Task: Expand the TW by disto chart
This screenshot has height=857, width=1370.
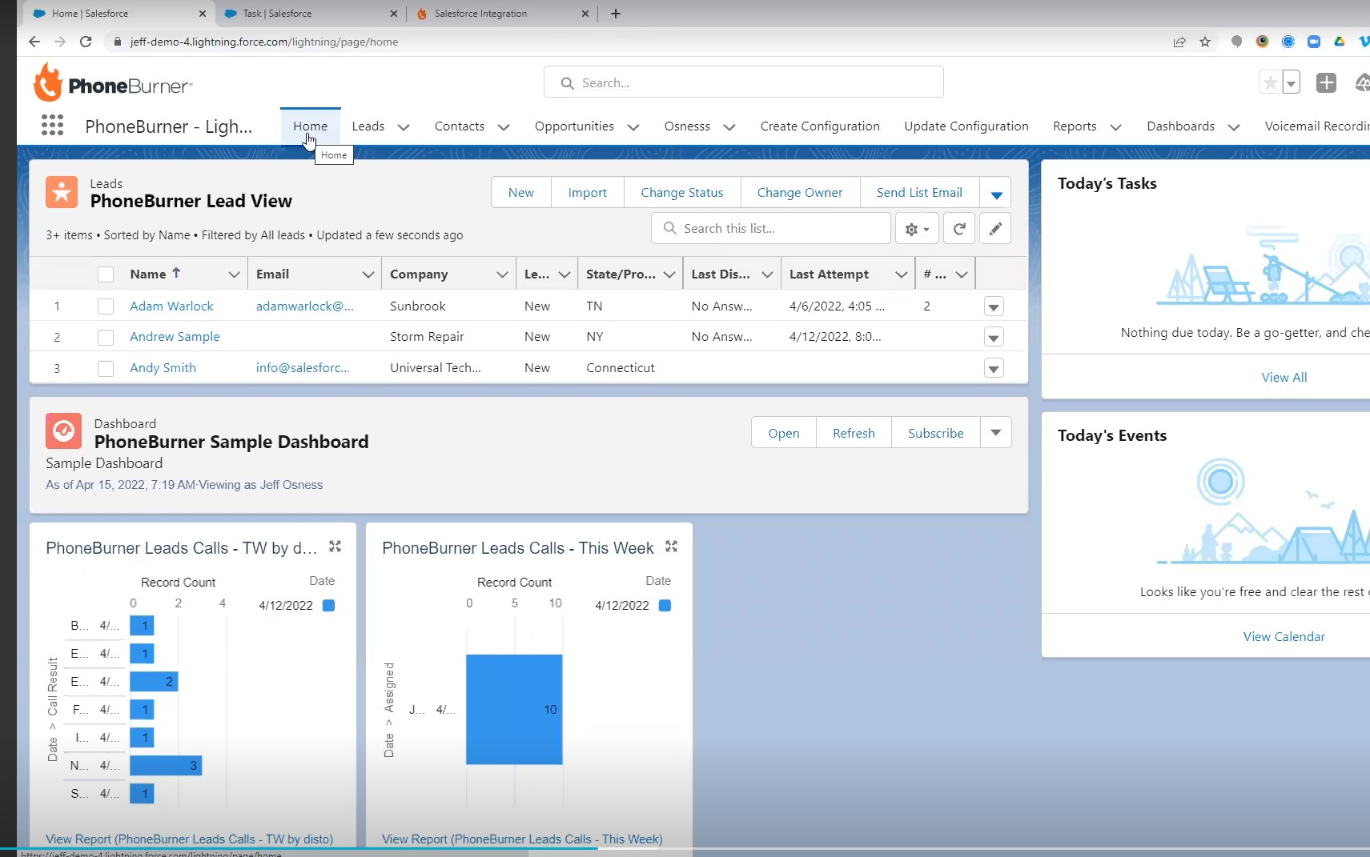Action: click(335, 547)
